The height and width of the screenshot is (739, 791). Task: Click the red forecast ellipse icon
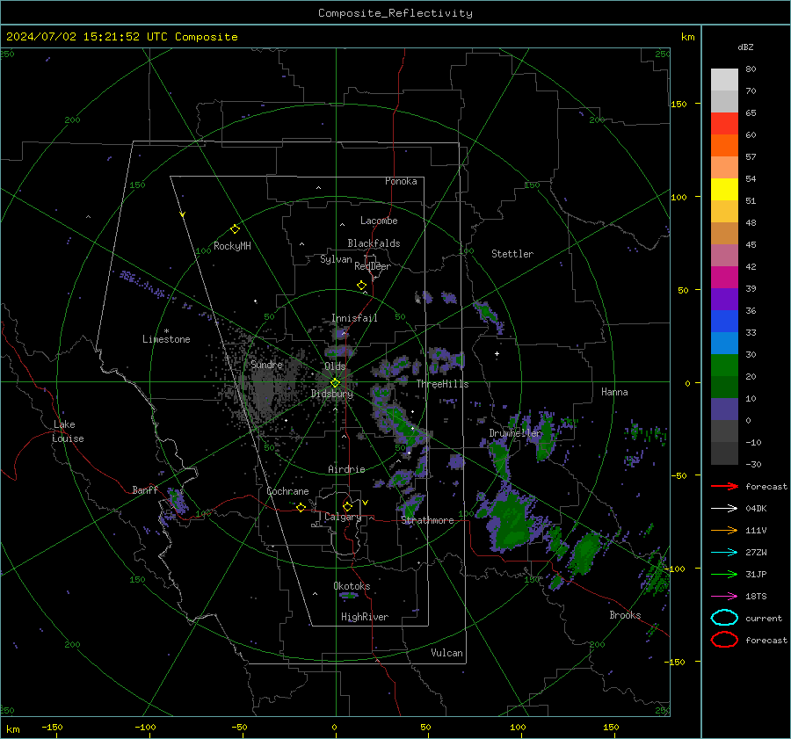pos(724,640)
